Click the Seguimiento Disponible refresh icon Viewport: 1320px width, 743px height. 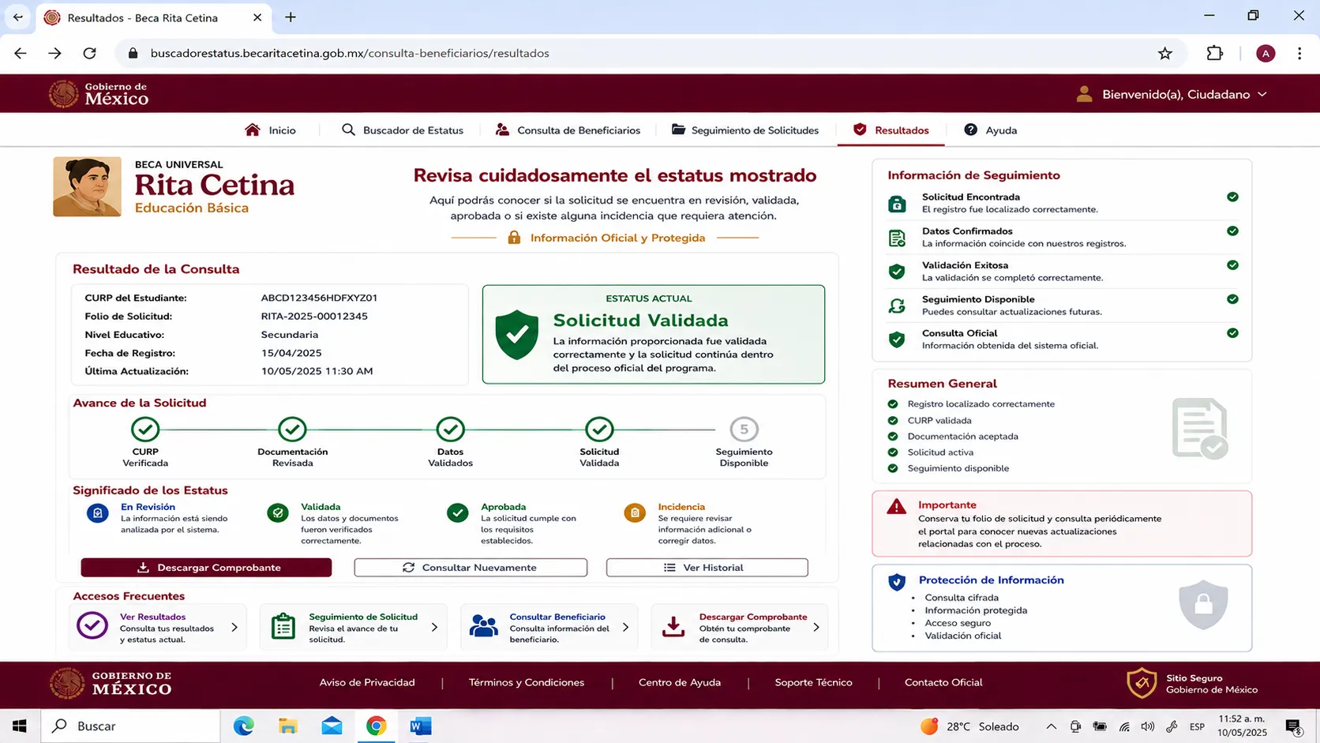tap(897, 306)
